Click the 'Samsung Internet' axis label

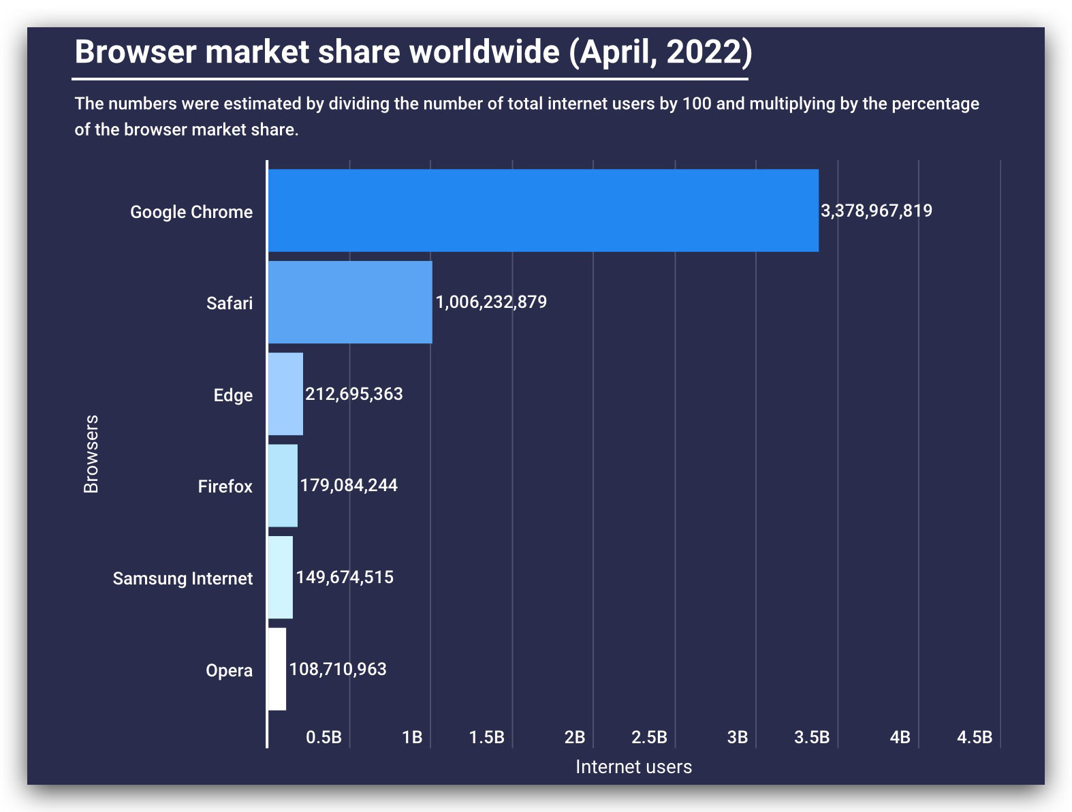pos(183,578)
